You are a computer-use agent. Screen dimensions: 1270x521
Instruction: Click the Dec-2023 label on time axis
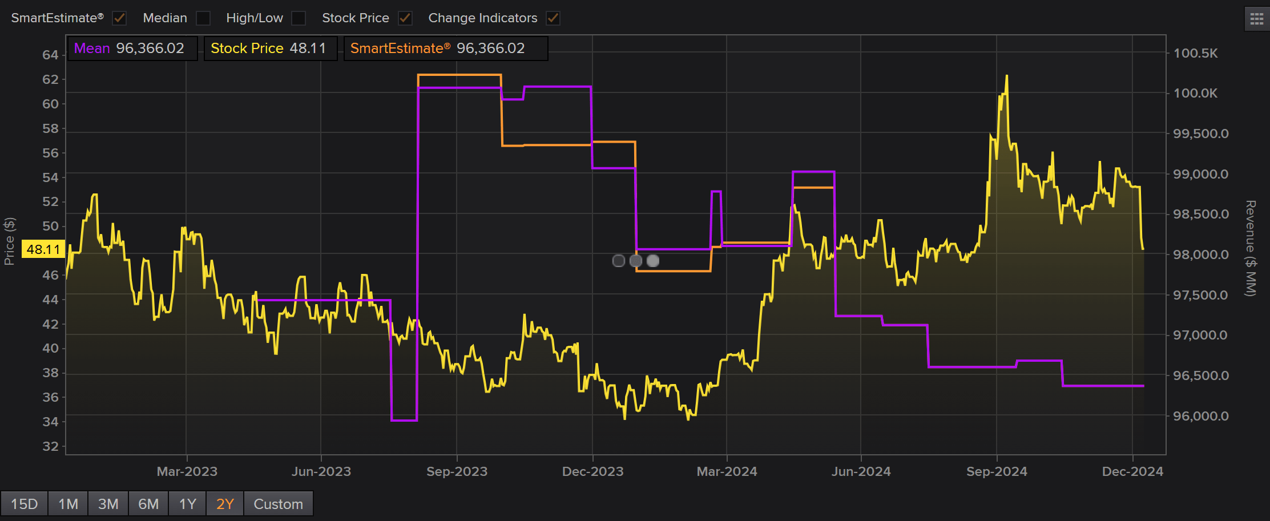coord(592,471)
